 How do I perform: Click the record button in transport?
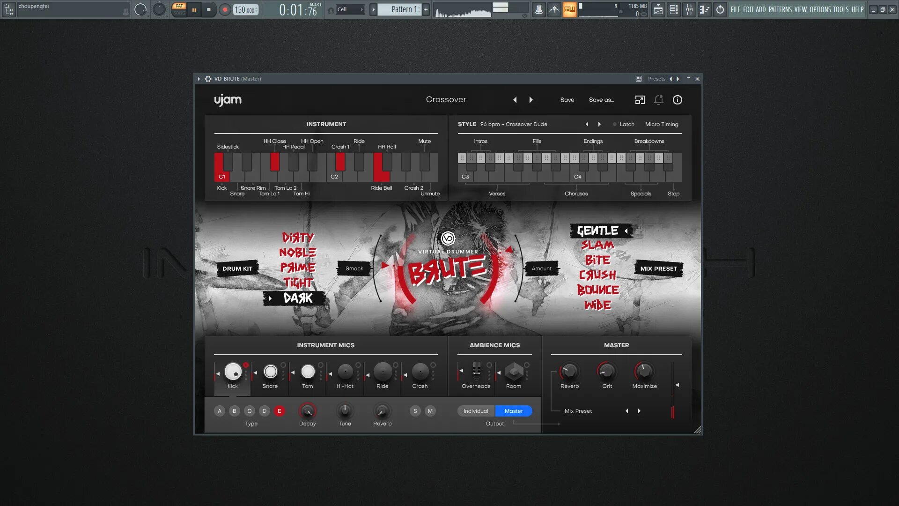click(225, 9)
